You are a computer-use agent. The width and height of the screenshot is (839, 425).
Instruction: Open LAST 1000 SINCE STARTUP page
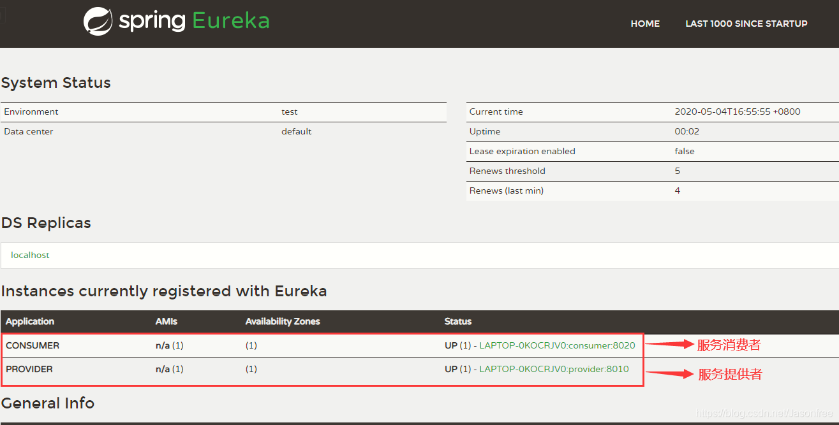(746, 24)
